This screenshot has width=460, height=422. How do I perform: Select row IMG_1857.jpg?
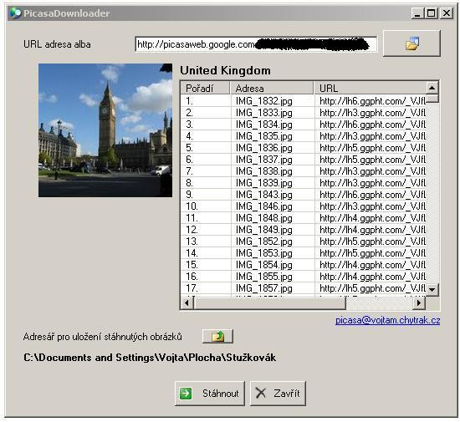coord(304,288)
